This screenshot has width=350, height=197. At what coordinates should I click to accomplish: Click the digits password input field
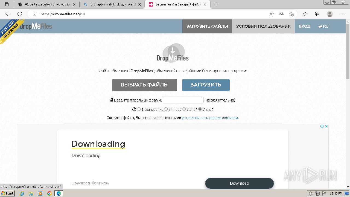183,100
